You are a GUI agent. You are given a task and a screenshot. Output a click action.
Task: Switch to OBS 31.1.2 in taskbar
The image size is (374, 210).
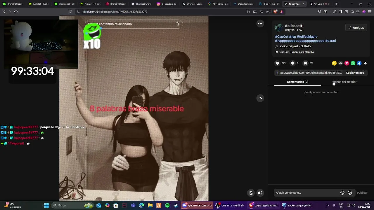pos(230,205)
